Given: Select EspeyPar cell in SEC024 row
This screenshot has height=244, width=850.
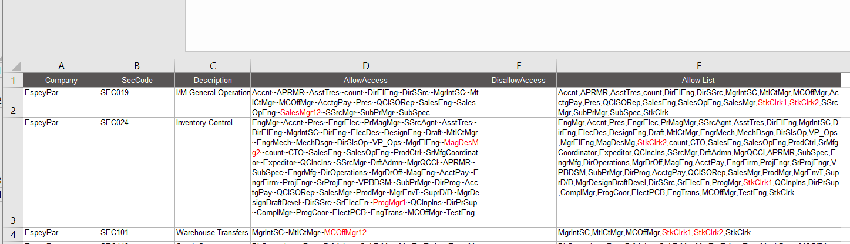Looking at the screenshot, I should 61,172.
